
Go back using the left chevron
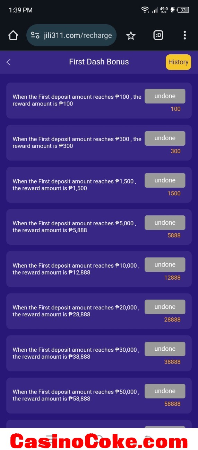(9, 62)
